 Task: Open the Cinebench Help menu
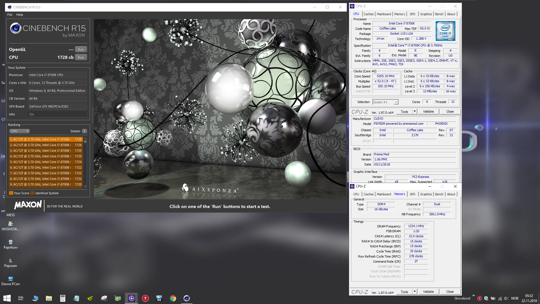pyautogui.click(x=20, y=15)
